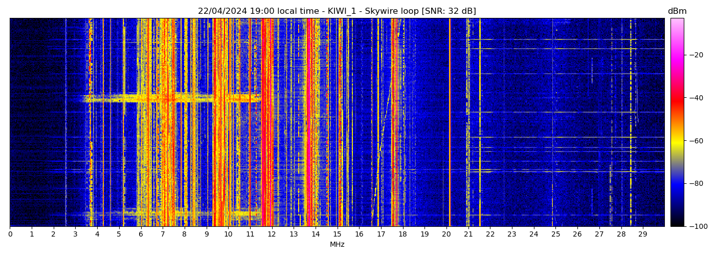Click the spectrogram title text at top
Viewport: 716px width, 256px height.
coord(337,11)
